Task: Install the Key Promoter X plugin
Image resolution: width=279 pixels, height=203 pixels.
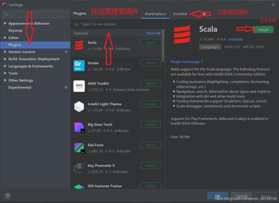Action: point(151,166)
